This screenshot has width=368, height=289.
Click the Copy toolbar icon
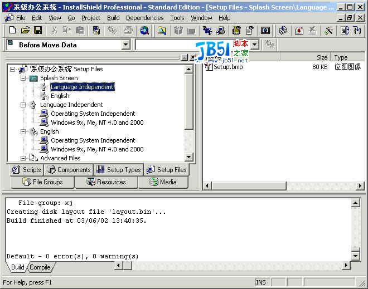coord(67,31)
